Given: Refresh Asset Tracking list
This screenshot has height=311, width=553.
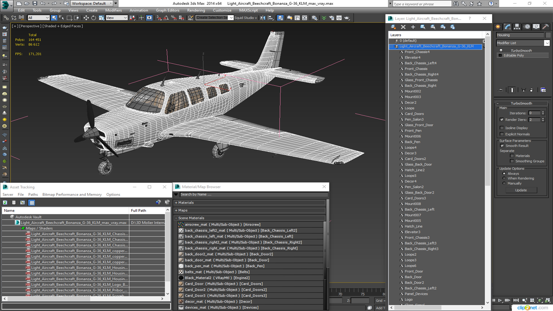Looking at the screenshot, I should click(5, 202).
